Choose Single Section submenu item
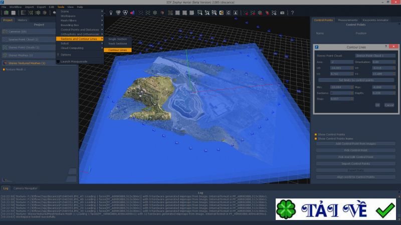401x225 pixels. 118,39
